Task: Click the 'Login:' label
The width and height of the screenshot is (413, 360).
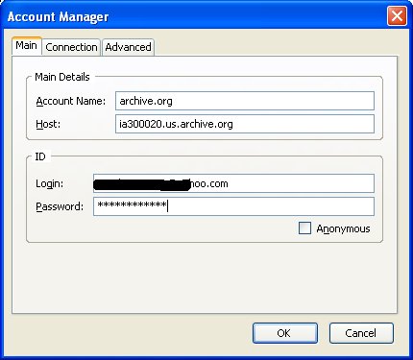Action: 50,184
